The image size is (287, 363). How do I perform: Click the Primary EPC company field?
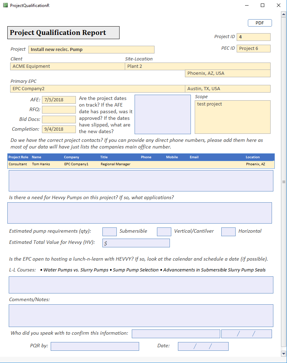point(98,89)
